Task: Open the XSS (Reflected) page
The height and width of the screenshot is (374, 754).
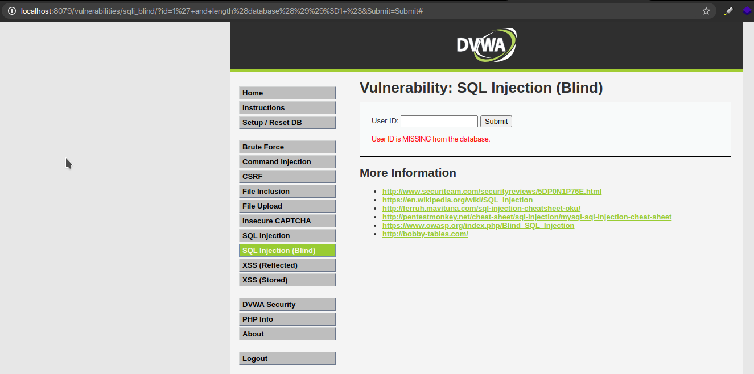Action: click(287, 265)
